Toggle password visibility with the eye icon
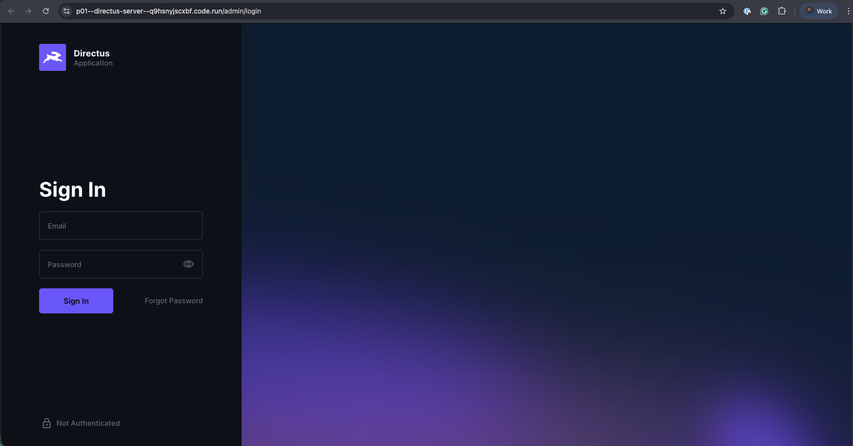 click(188, 264)
